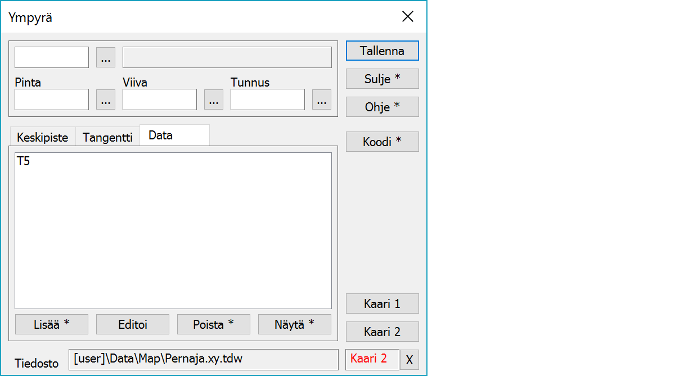Click the ellipsis button beside the top code field
Viewport: 675px width, 376px height.
pyautogui.click(x=106, y=57)
